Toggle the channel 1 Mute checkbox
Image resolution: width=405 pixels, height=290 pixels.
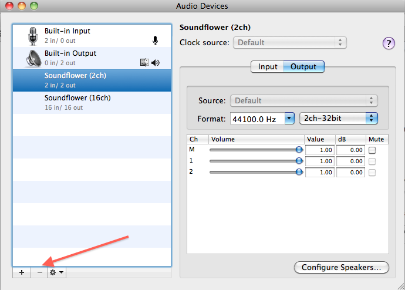(x=372, y=161)
